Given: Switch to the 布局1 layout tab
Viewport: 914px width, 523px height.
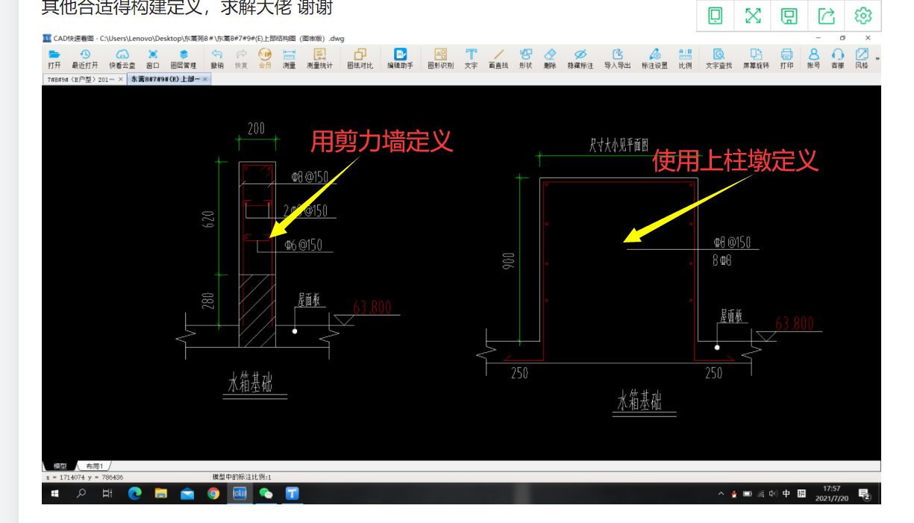Looking at the screenshot, I should (93, 466).
